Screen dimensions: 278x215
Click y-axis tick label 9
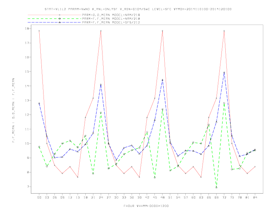coord(28,158)
